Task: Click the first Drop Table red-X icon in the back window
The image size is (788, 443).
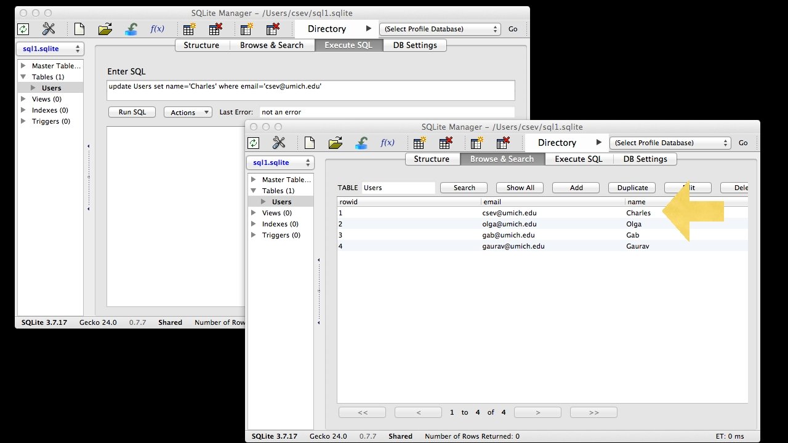Action: [215, 29]
